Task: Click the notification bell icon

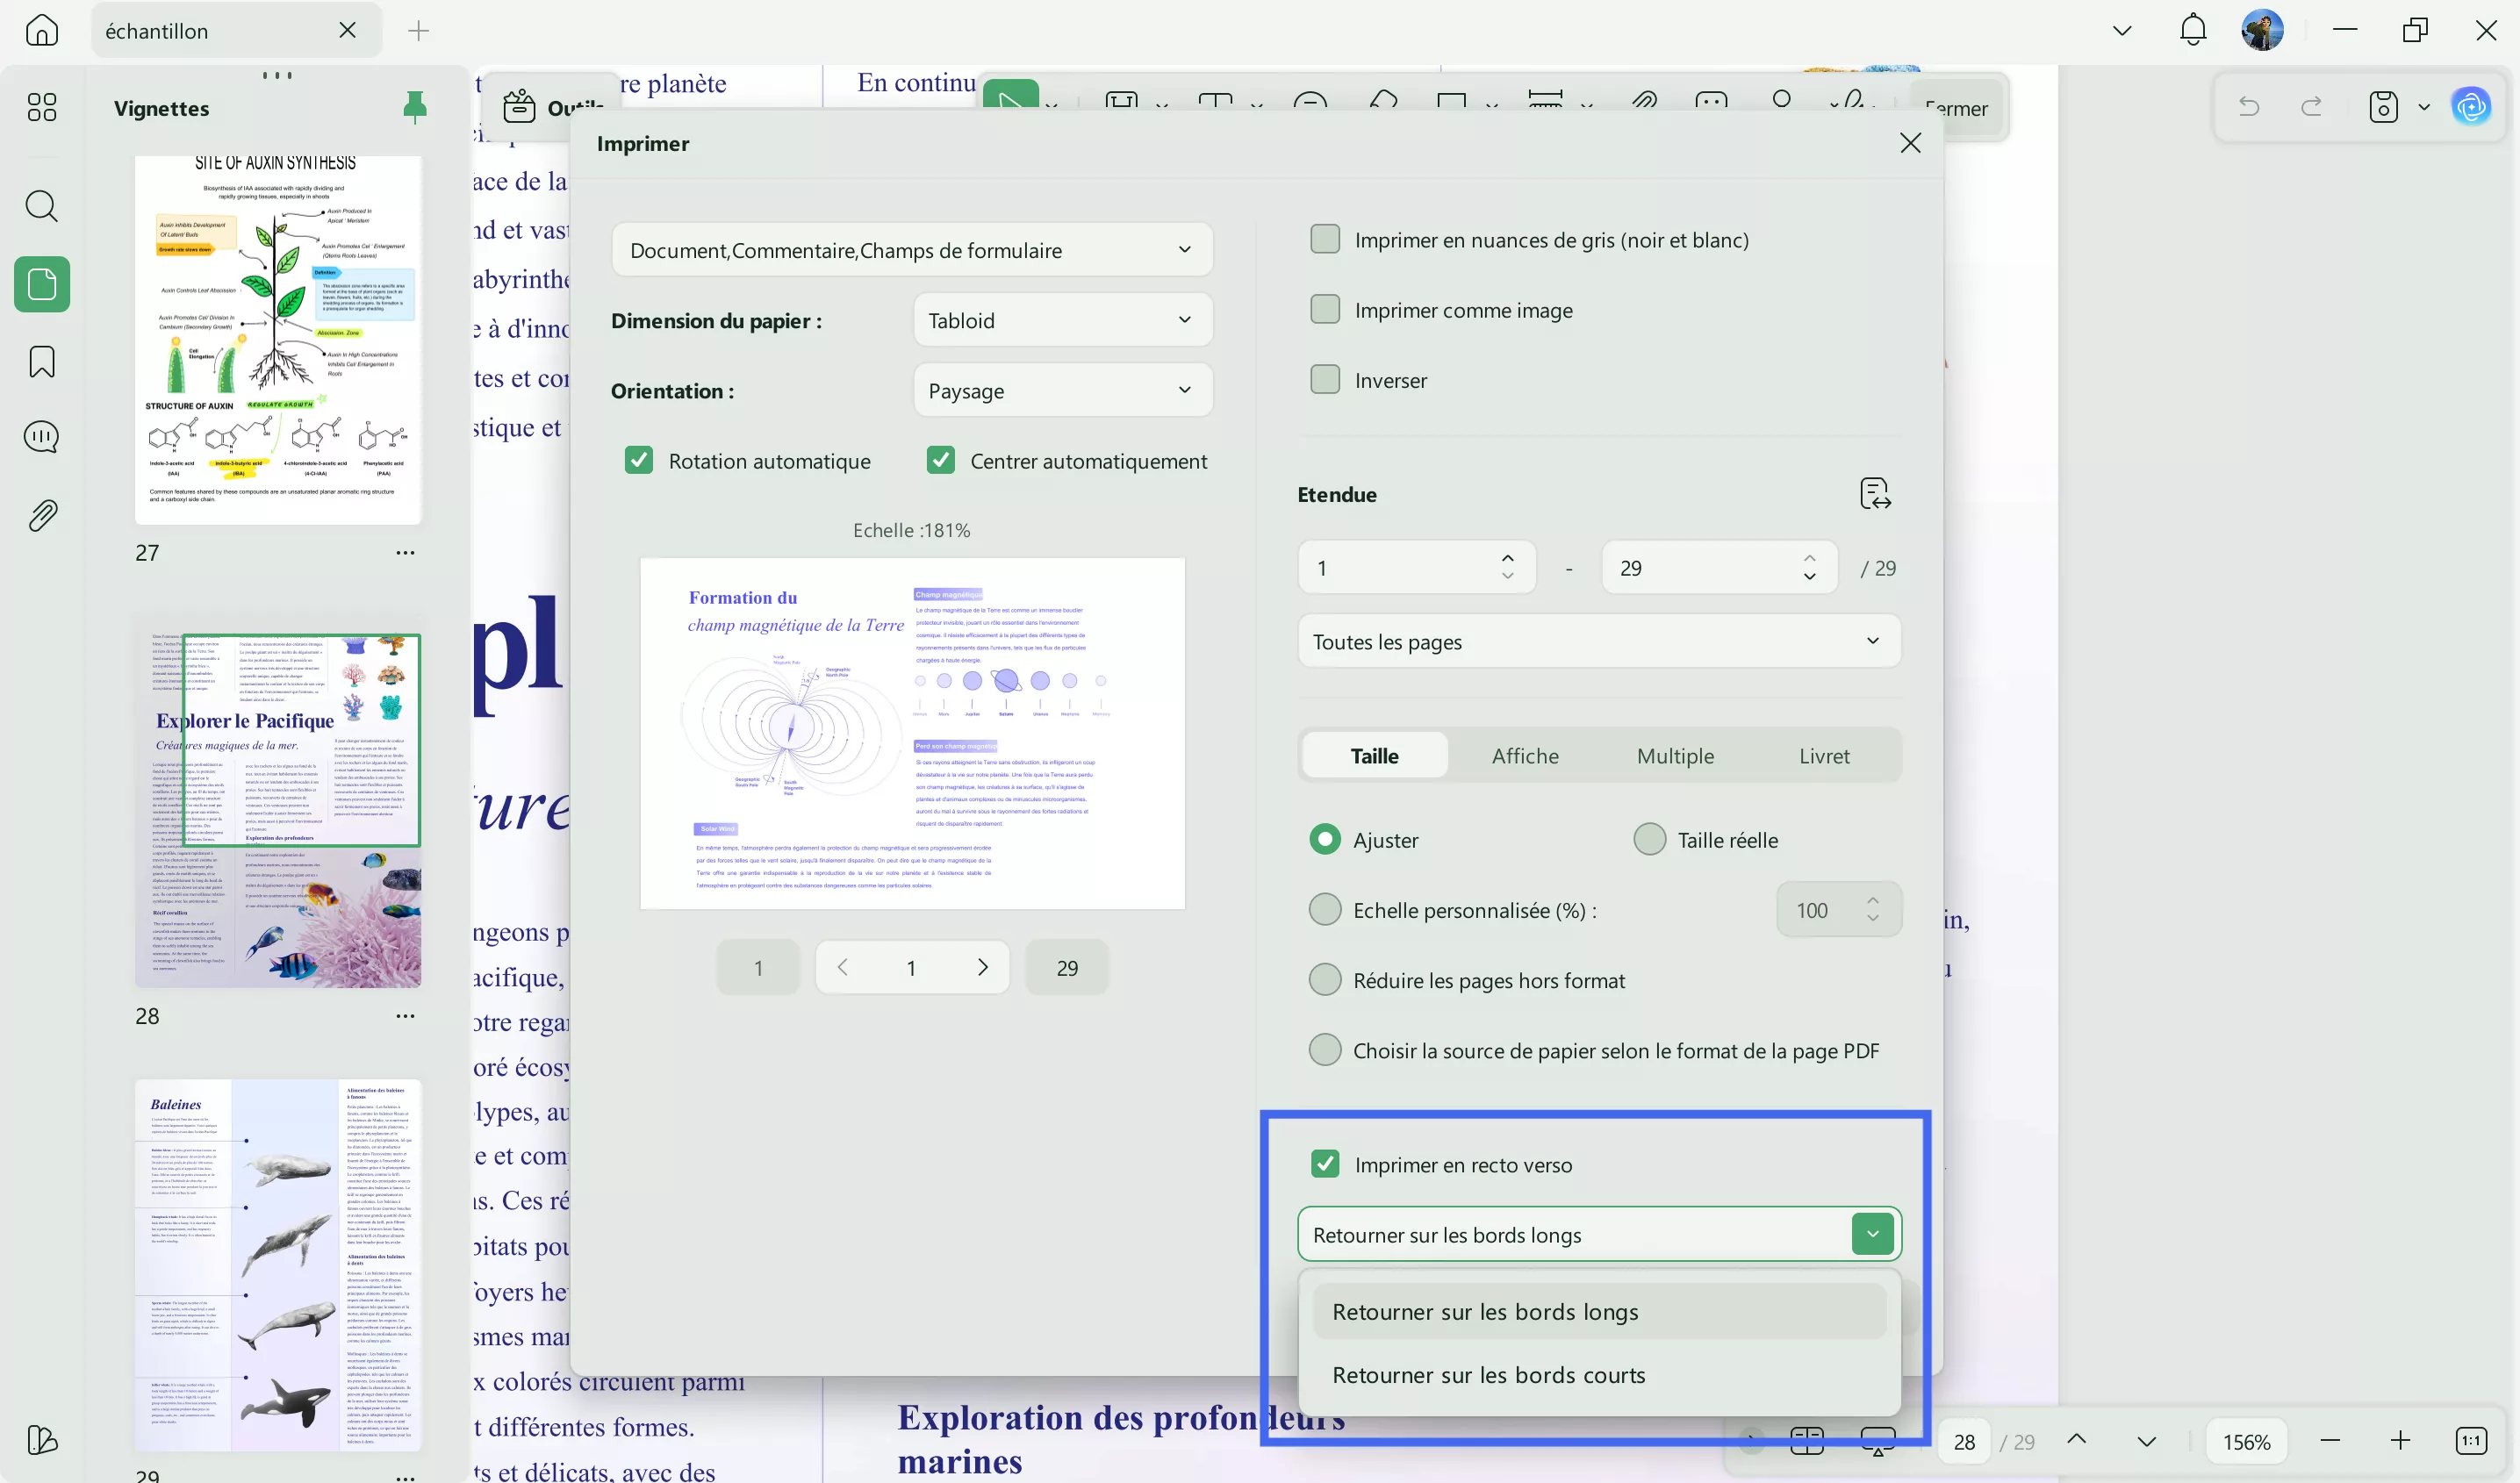Action: coord(2192,30)
